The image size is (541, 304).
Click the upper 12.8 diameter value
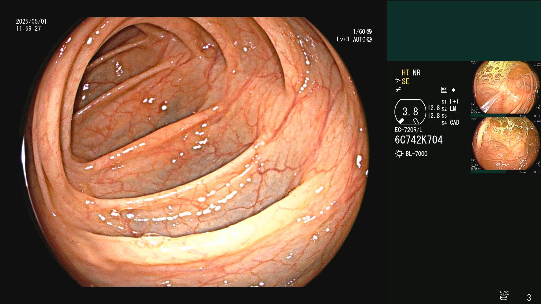(434, 108)
